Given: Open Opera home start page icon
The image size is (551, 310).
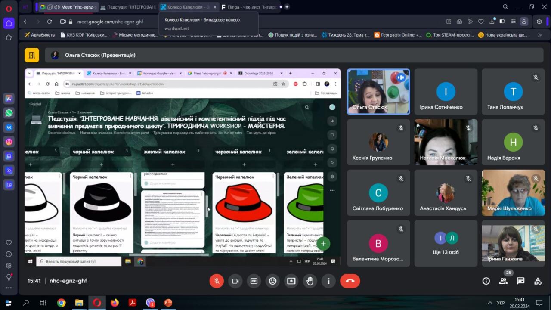Looking at the screenshot, I should coord(9,23).
